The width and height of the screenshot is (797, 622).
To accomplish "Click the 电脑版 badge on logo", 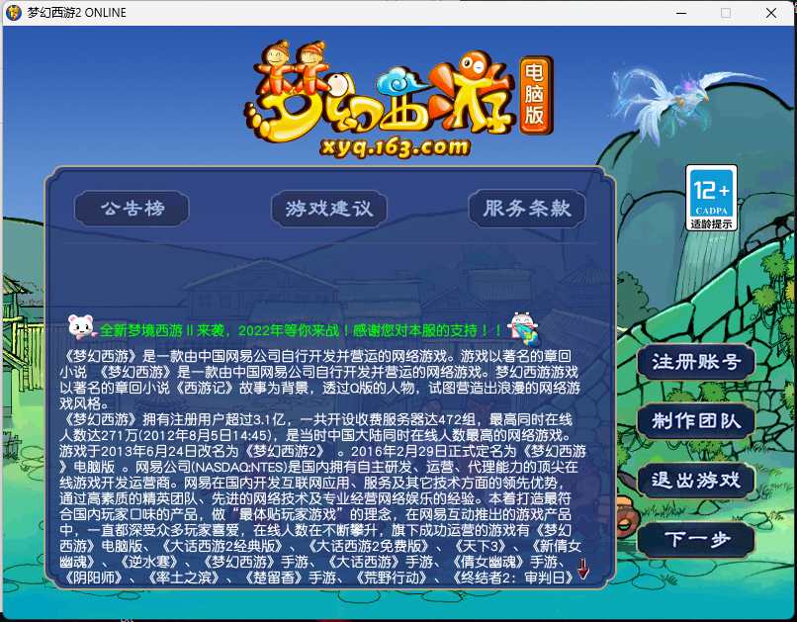I will click(x=535, y=95).
